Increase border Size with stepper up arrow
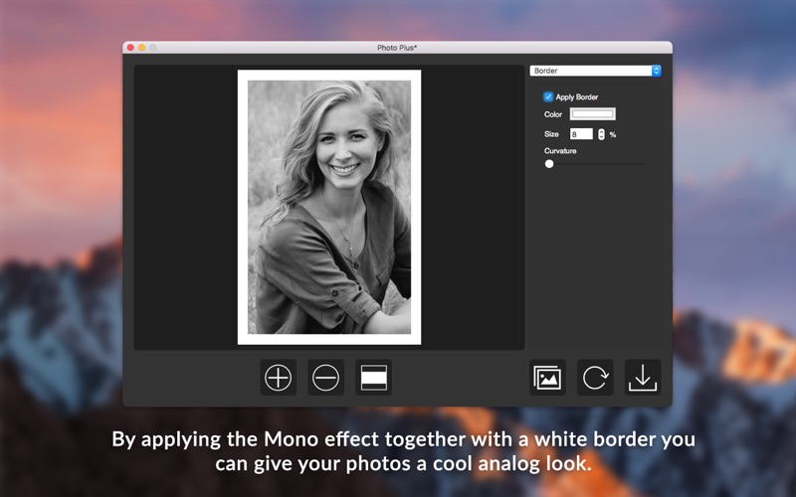Image resolution: width=796 pixels, height=497 pixels. click(x=601, y=131)
